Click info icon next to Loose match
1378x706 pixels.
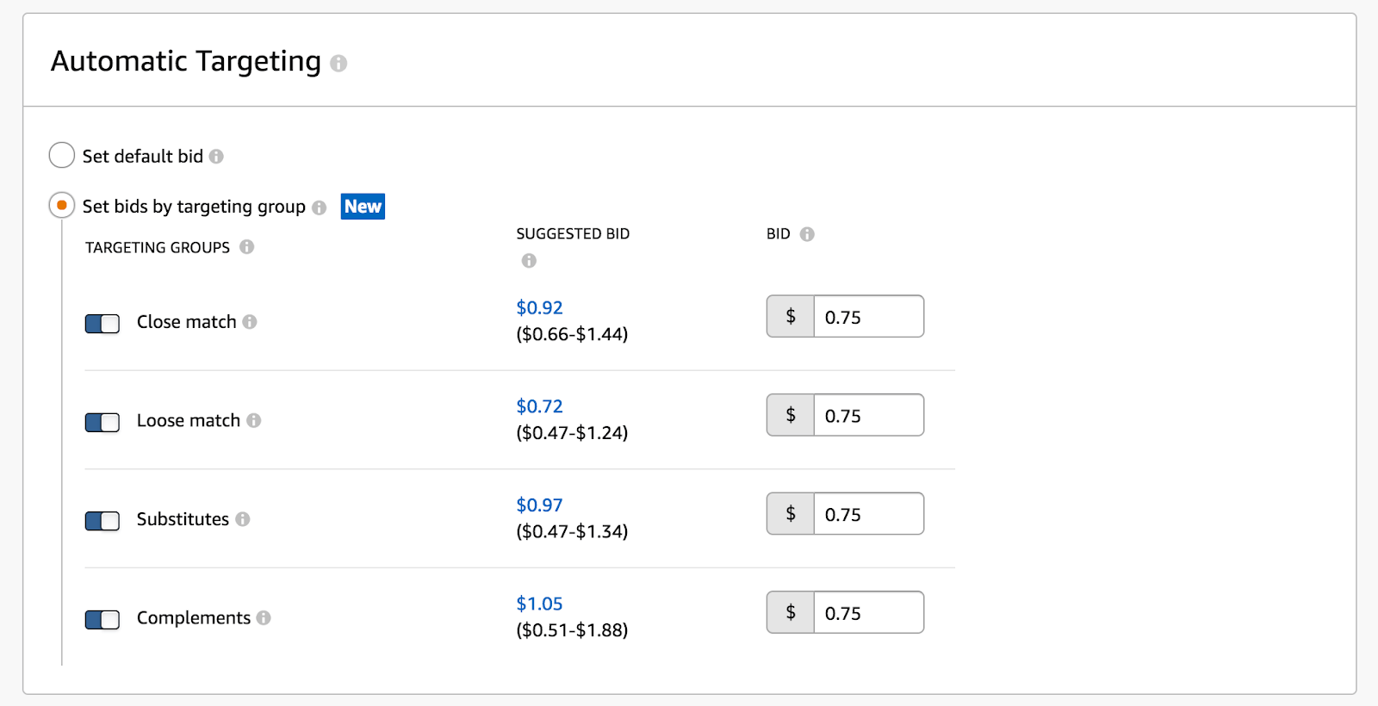254,421
